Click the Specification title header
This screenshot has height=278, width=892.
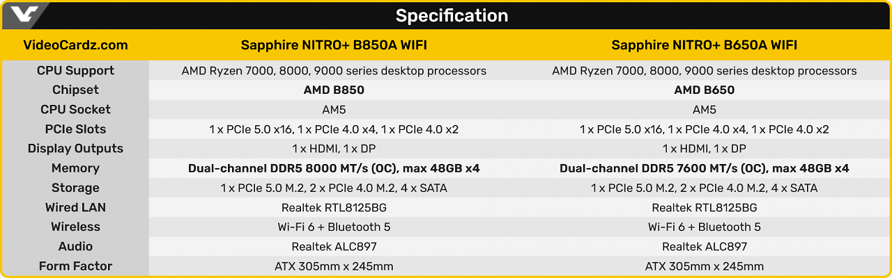[x=452, y=15]
